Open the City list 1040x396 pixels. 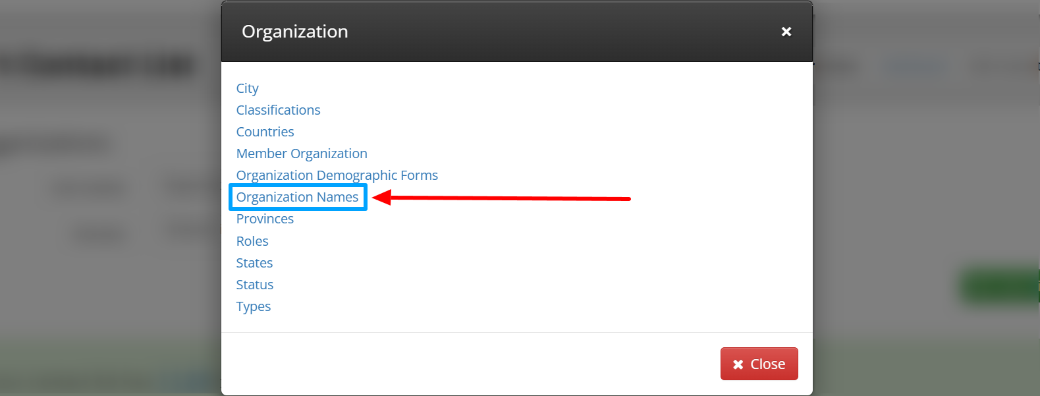(x=247, y=88)
